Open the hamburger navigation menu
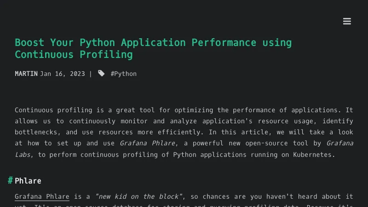The image size is (368, 207). point(347,21)
